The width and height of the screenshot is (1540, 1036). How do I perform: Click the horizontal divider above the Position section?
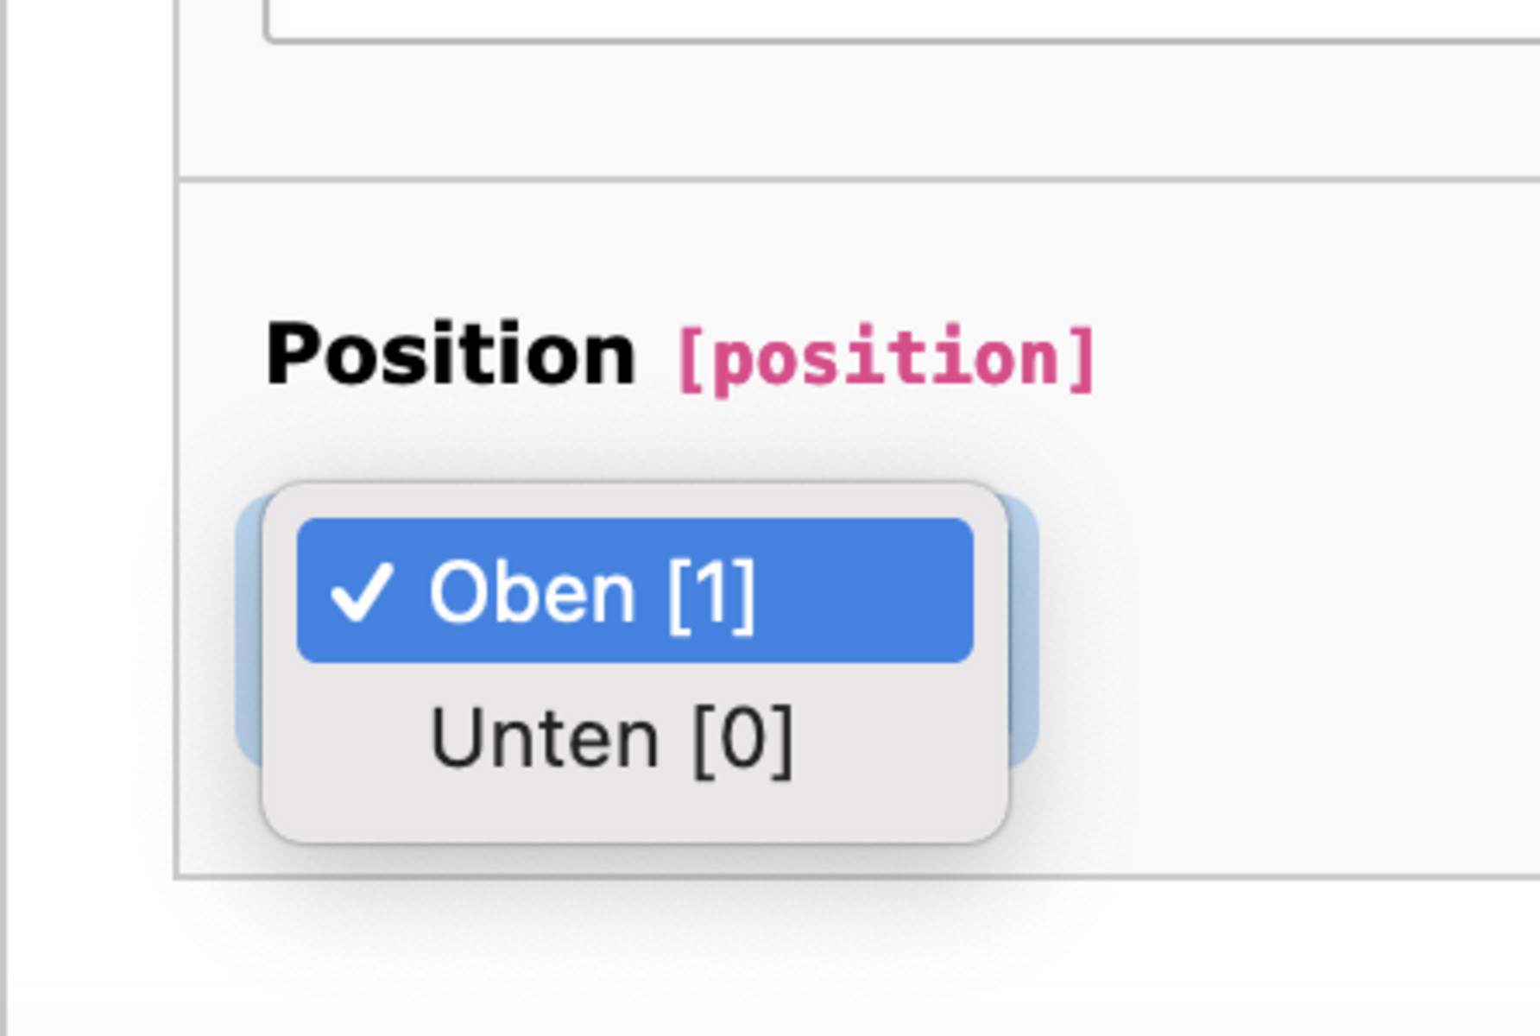tap(858, 180)
